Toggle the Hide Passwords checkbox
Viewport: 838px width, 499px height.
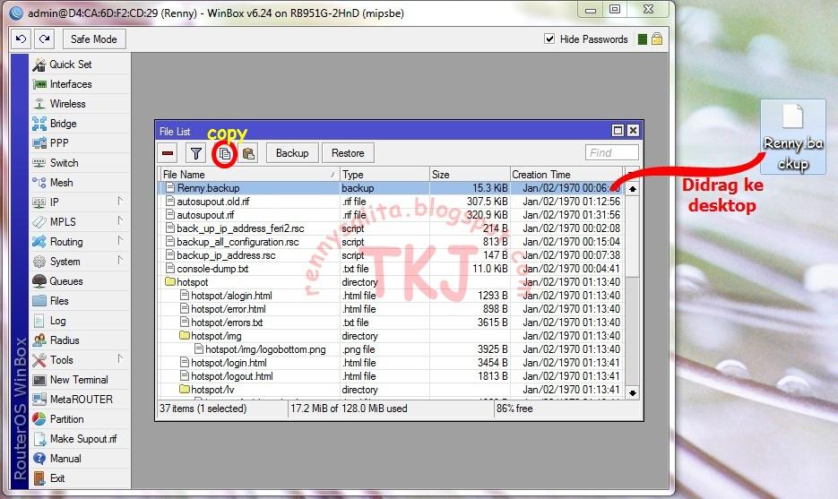(x=549, y=39)
